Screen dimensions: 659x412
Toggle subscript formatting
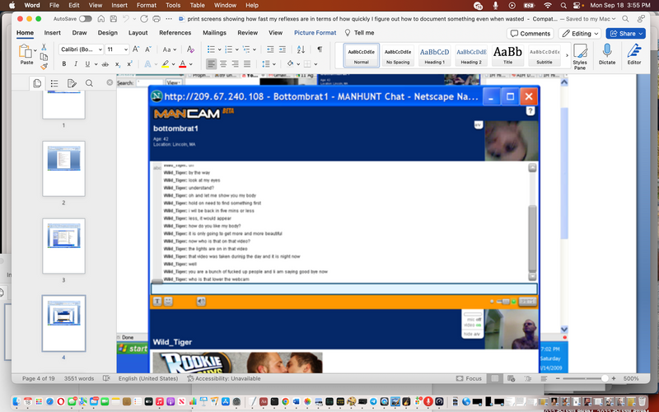[x=118, y=64]
